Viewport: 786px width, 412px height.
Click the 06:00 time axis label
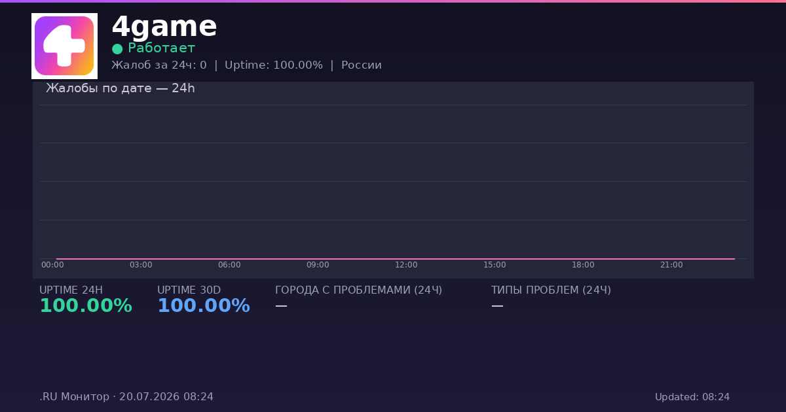pos(229,265)
